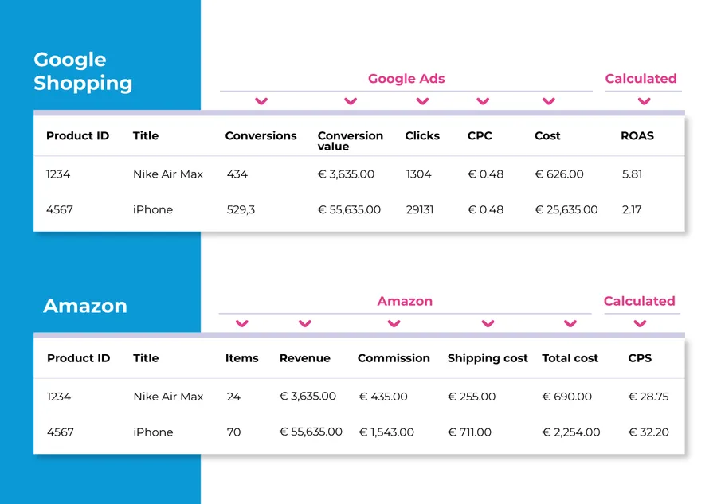The height and width of the screenshot is (504, 717).
Task: Click the chevron above Conversion value column
Action: pos(351,101)
